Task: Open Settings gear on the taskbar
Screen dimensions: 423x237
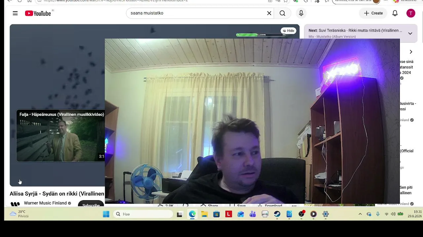Action: pos(326,214)
